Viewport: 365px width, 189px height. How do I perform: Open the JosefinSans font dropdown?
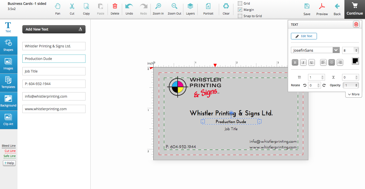[x=336, y=50]
